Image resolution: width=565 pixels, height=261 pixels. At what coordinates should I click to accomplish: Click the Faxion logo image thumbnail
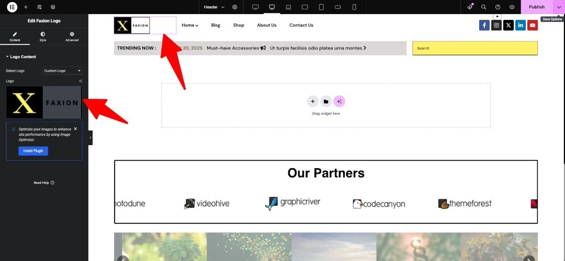(x=44, y=102)
